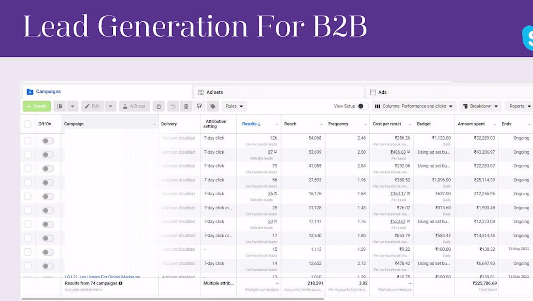Switch to the Ad sets tab

tap(279, 92)
